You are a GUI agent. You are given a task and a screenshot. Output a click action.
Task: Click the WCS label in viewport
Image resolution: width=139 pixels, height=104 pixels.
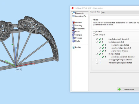click(19, 69)
